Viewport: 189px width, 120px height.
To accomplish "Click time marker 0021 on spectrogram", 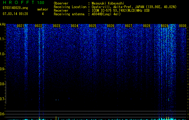I will (20, 26).
